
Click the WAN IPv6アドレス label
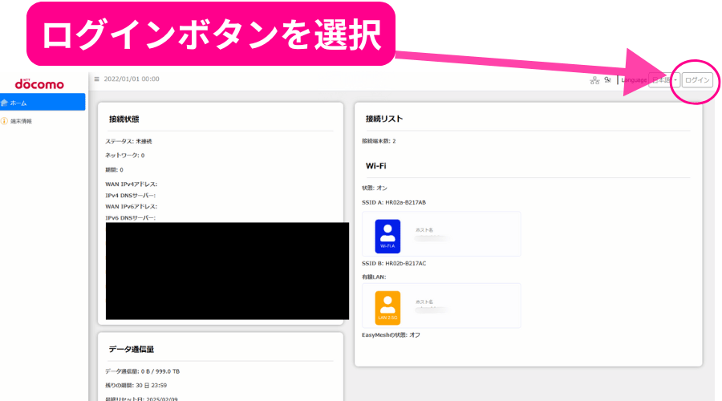(x=132, y=207)
